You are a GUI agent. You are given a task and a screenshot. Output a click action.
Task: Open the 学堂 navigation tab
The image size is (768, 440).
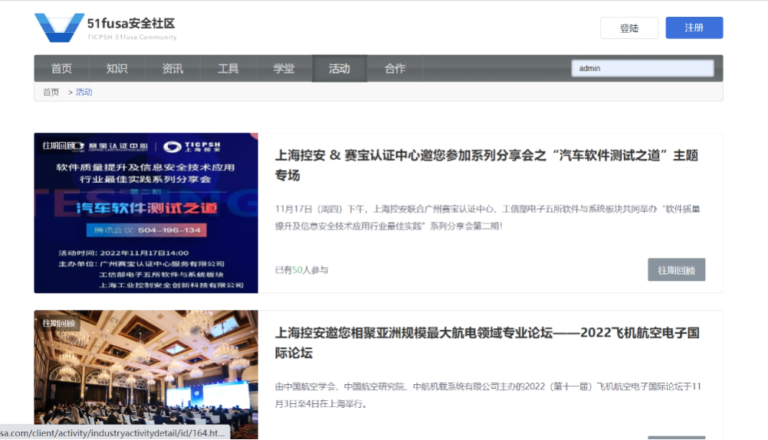(x=284, y=68)
